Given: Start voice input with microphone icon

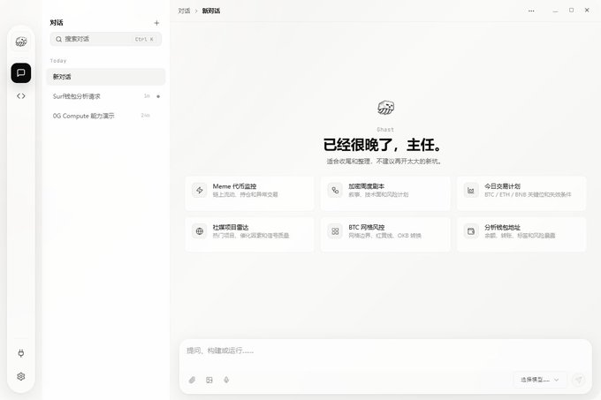Looking at the screenshot, I should point(226,380).
